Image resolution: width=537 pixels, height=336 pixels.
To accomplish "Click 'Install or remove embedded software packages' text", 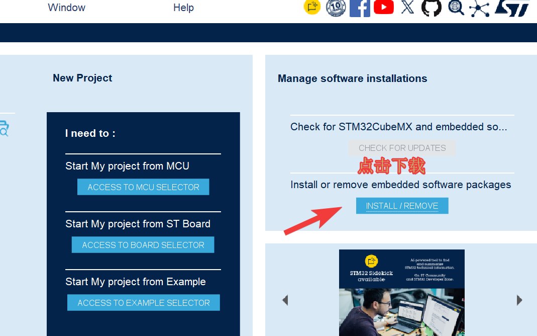I will 401,185.
